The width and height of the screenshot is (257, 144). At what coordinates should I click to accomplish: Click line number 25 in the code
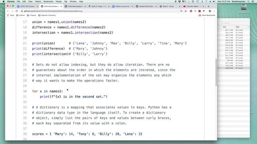pyautogui.click(x=25, y=65)
